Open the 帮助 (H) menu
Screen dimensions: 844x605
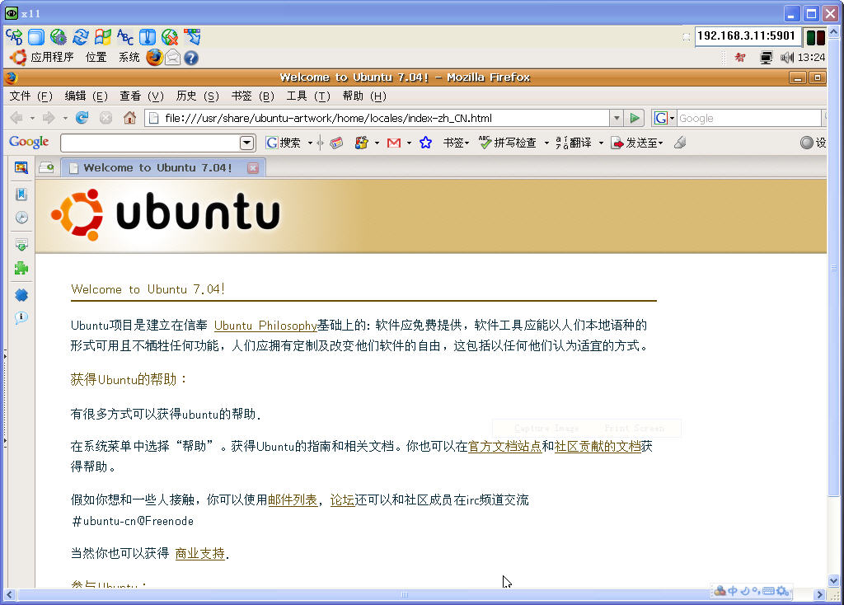pyautogui.click(x=364, y=96)
